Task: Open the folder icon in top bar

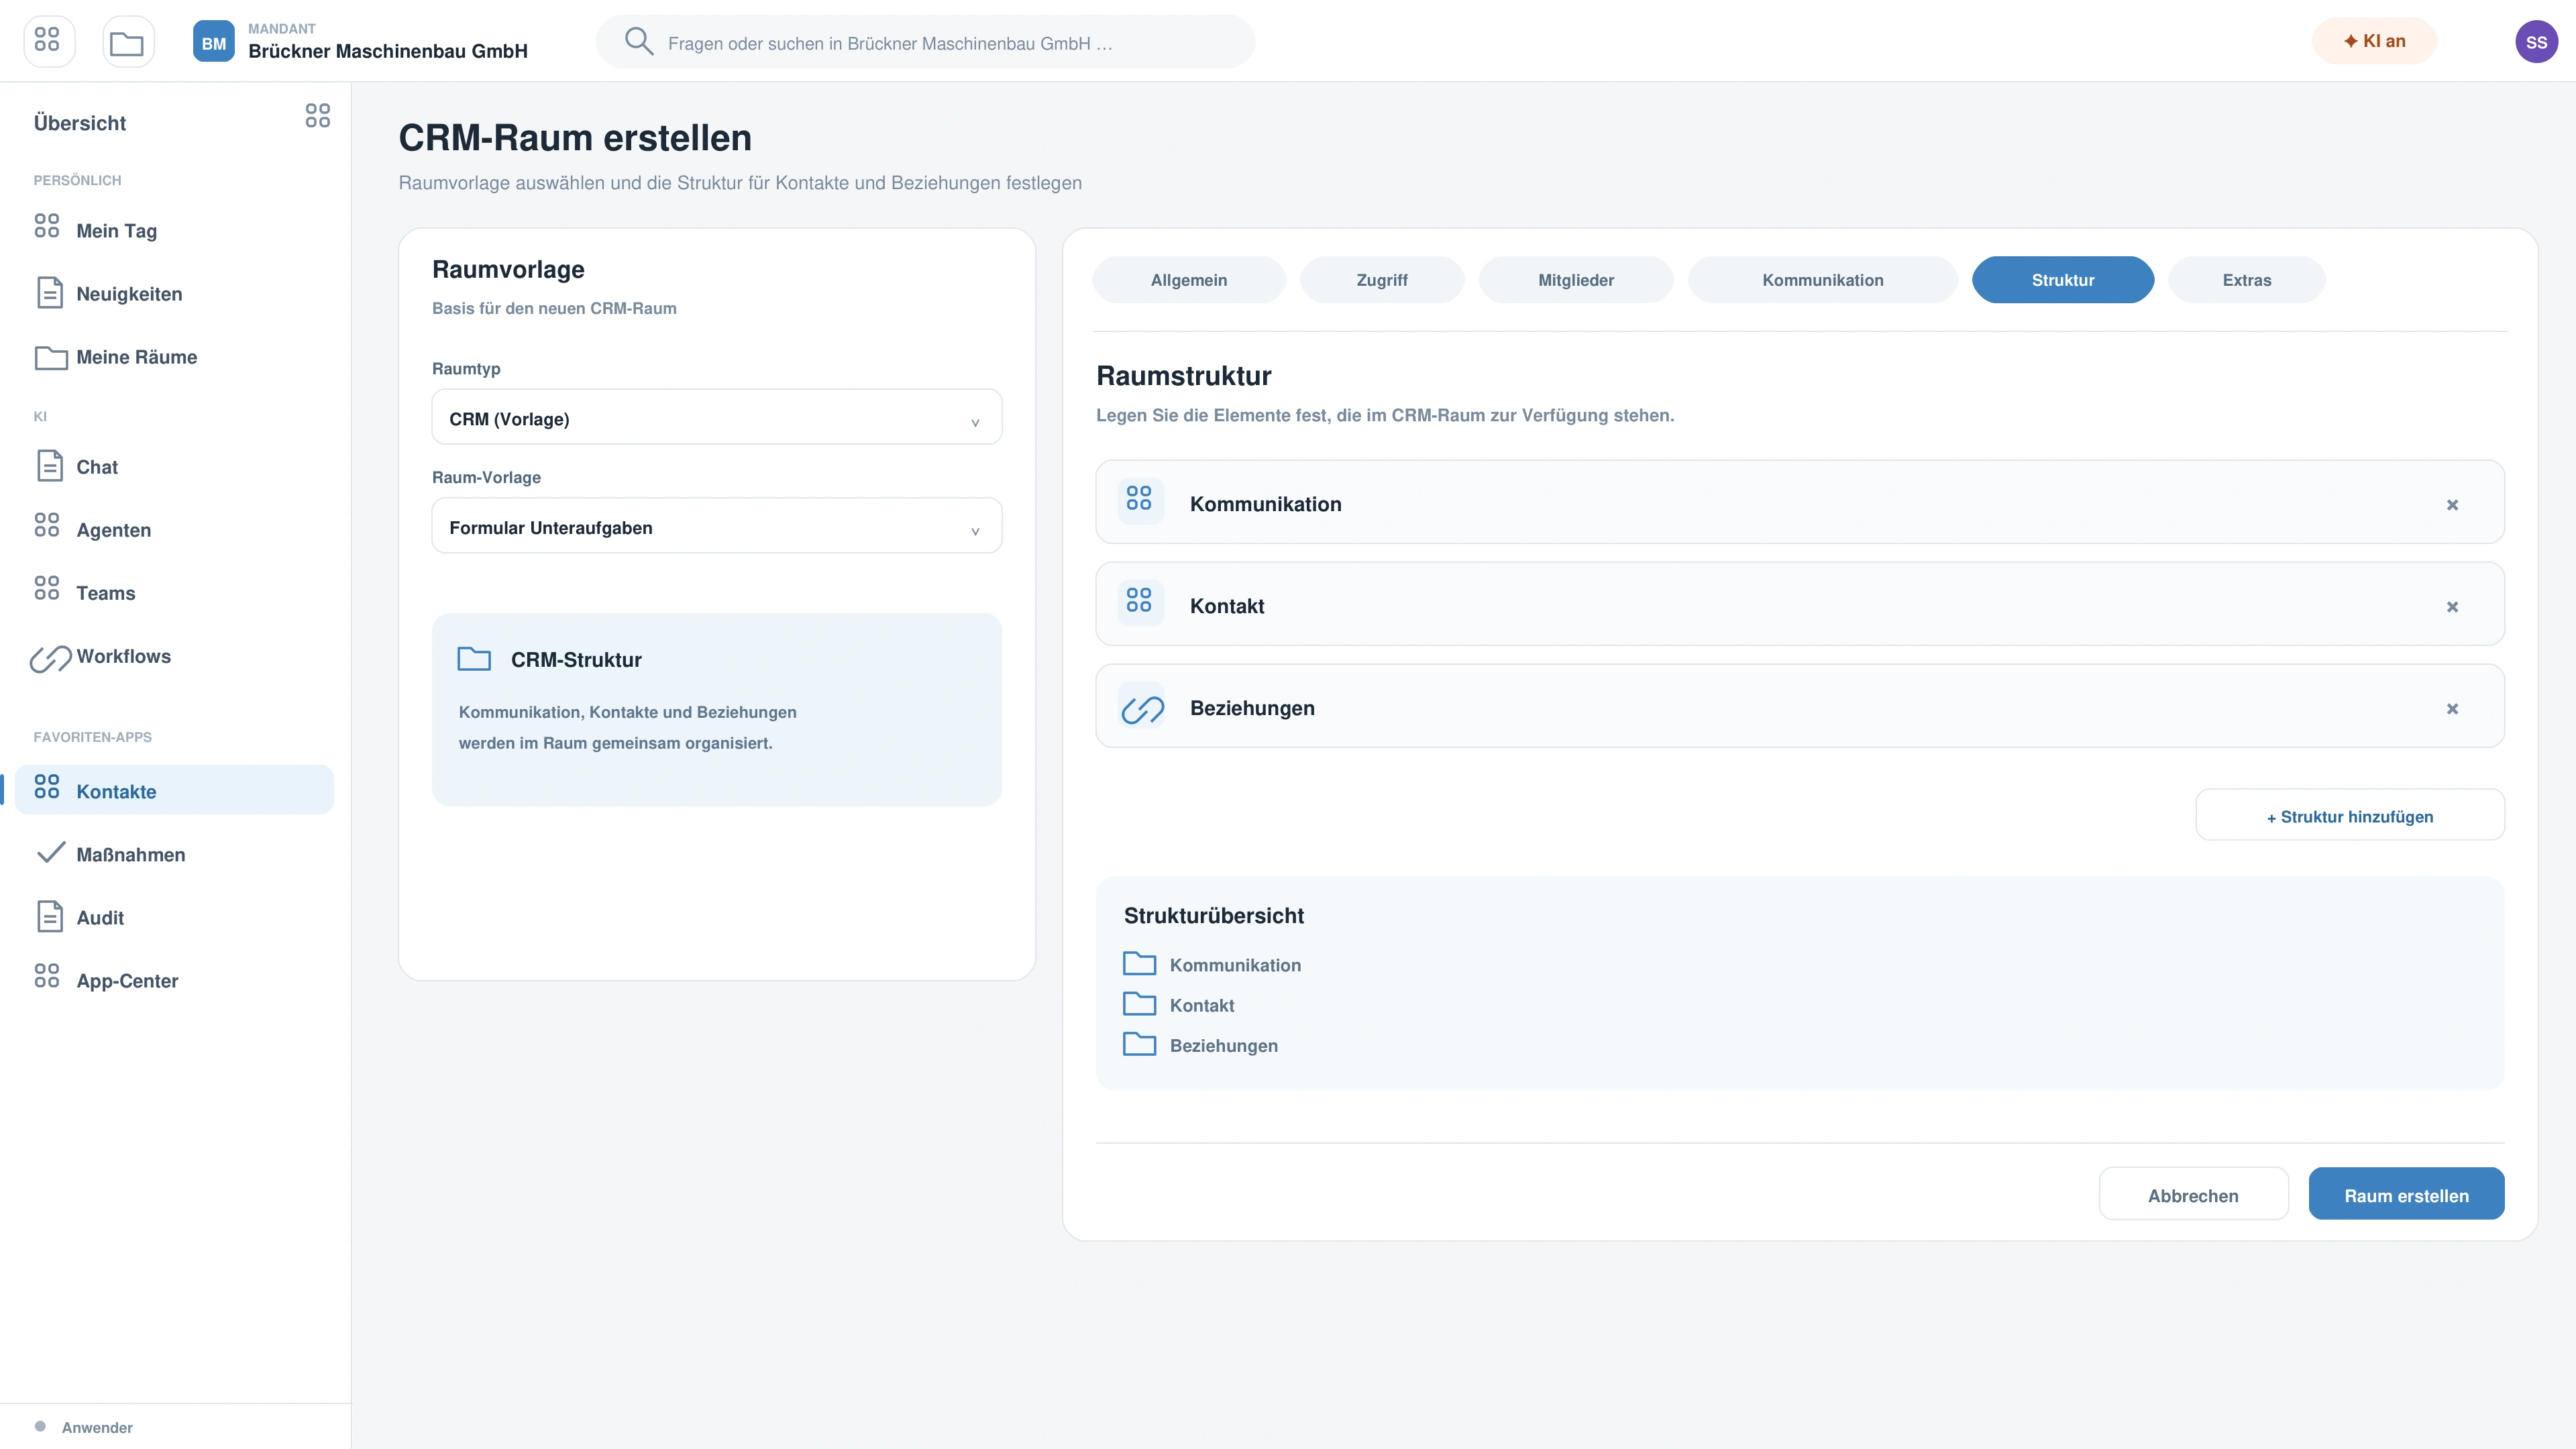Action: tap(128, 41)
